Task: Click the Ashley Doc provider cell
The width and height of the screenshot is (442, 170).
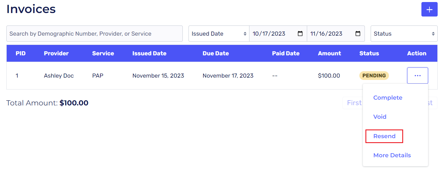Action: point(59,76)
